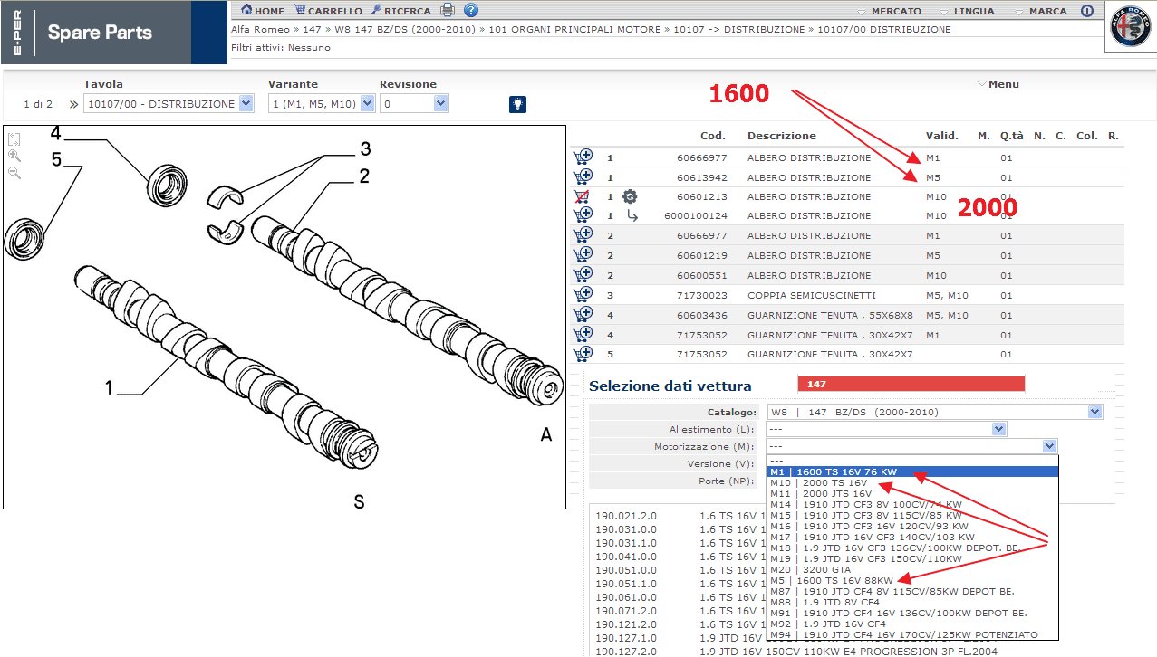Open the Variante dropdown

tap(367, 104)
